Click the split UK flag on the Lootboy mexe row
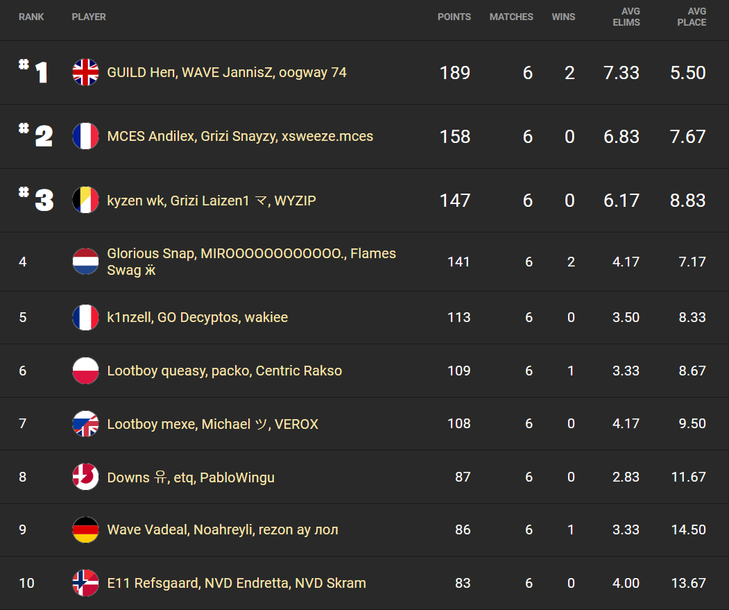The height and width of the screenshot is (610, 729). [x=85, y=423]
